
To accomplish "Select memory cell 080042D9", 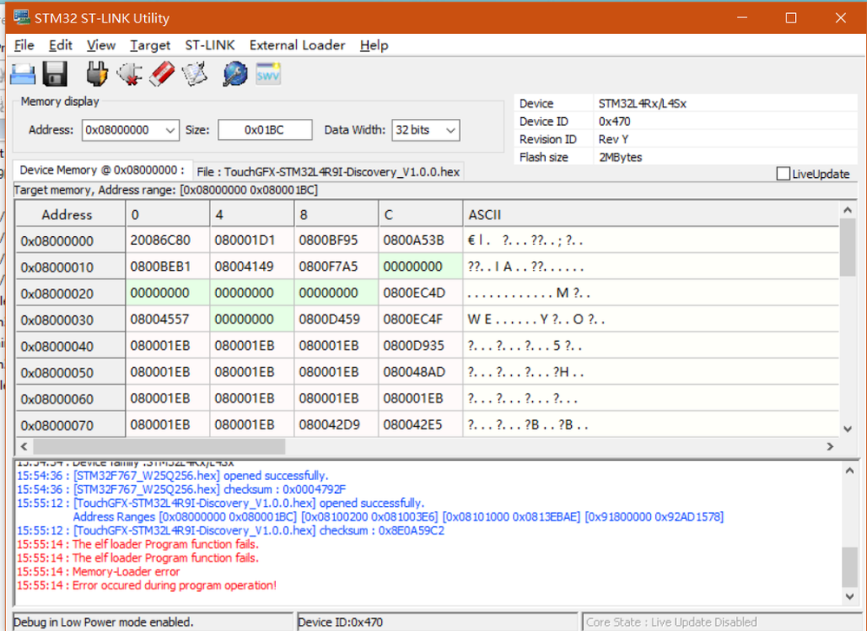I will 336,424.
